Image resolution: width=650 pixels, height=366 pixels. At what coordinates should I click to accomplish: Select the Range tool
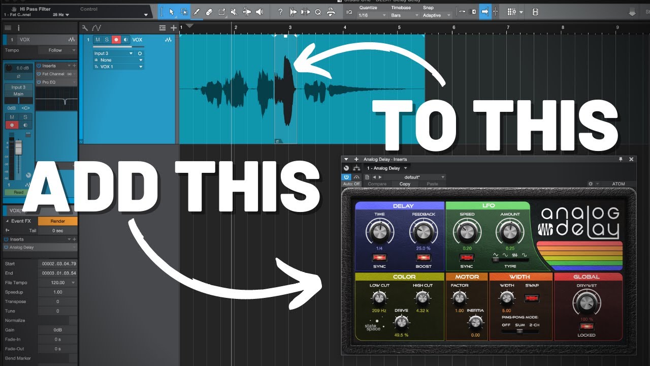[x=184, y=12]
